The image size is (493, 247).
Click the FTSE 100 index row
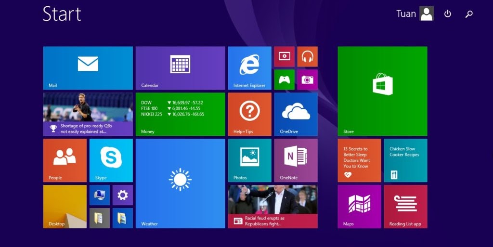pos(171,108)
